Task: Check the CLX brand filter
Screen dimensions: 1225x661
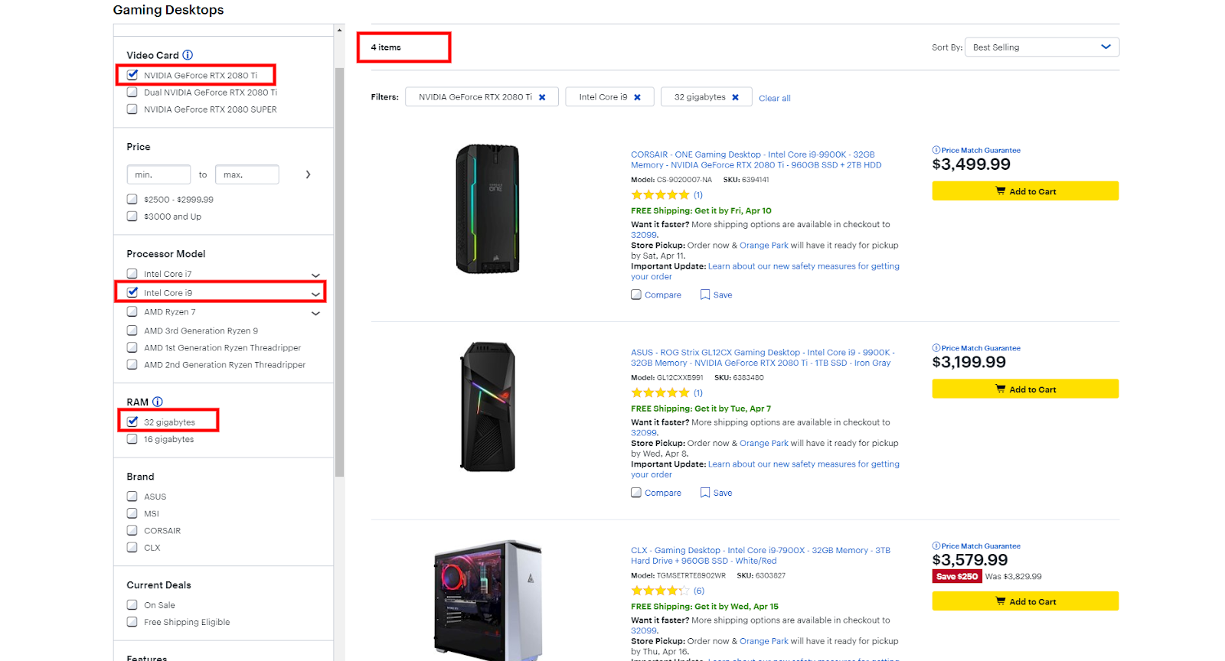Action: pyautogui.click(x=132, y=548)
